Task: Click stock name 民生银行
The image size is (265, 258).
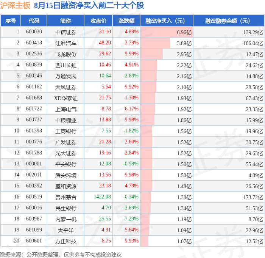Action: click(x=66, y=208)
